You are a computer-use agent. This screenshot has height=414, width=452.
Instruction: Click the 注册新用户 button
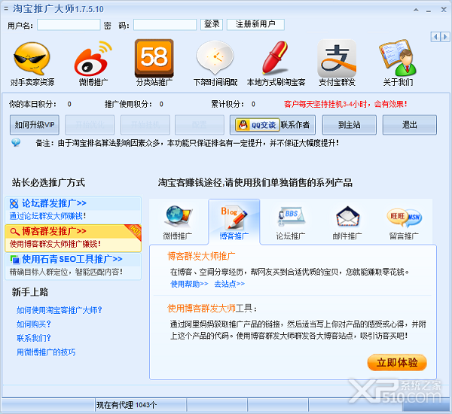pos(255,25)
